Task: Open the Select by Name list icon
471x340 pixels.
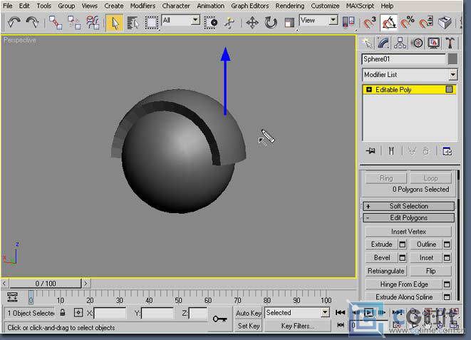Action: pos(132,23)
